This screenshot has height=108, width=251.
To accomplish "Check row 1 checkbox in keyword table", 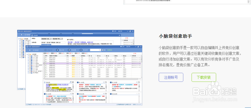I will pos(44,58).
